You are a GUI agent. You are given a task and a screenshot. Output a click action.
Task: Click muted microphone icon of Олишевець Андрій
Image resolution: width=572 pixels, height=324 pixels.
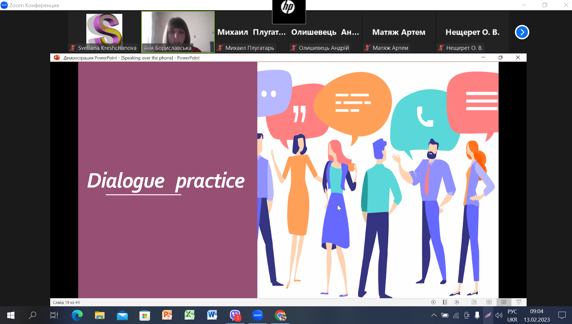coord(294,48)
